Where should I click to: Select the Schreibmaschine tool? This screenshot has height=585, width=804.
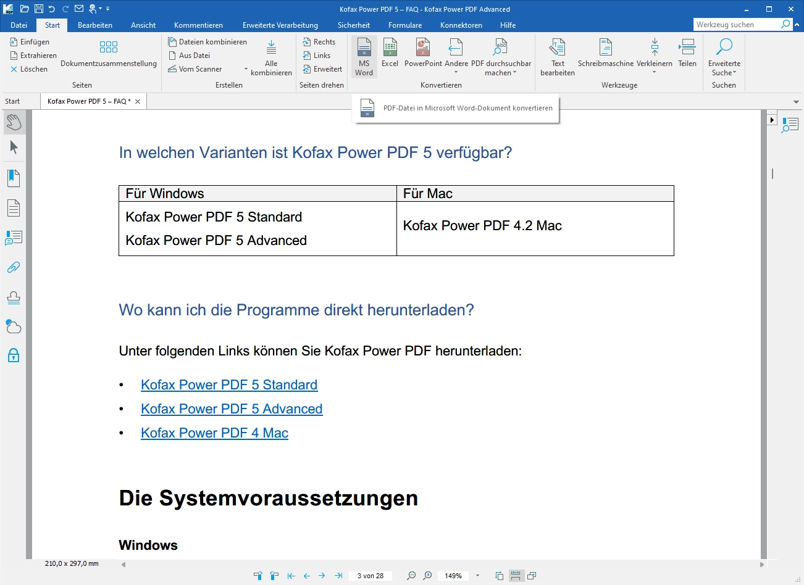click(606, 53)
